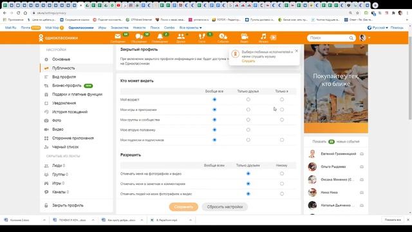Open Видео camera icon in orange bar
The height and width of the screenshot is (232, 412).
[244, 37]
